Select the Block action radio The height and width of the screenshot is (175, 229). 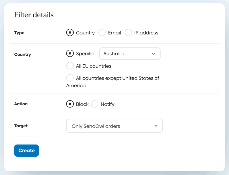(70, 104)
